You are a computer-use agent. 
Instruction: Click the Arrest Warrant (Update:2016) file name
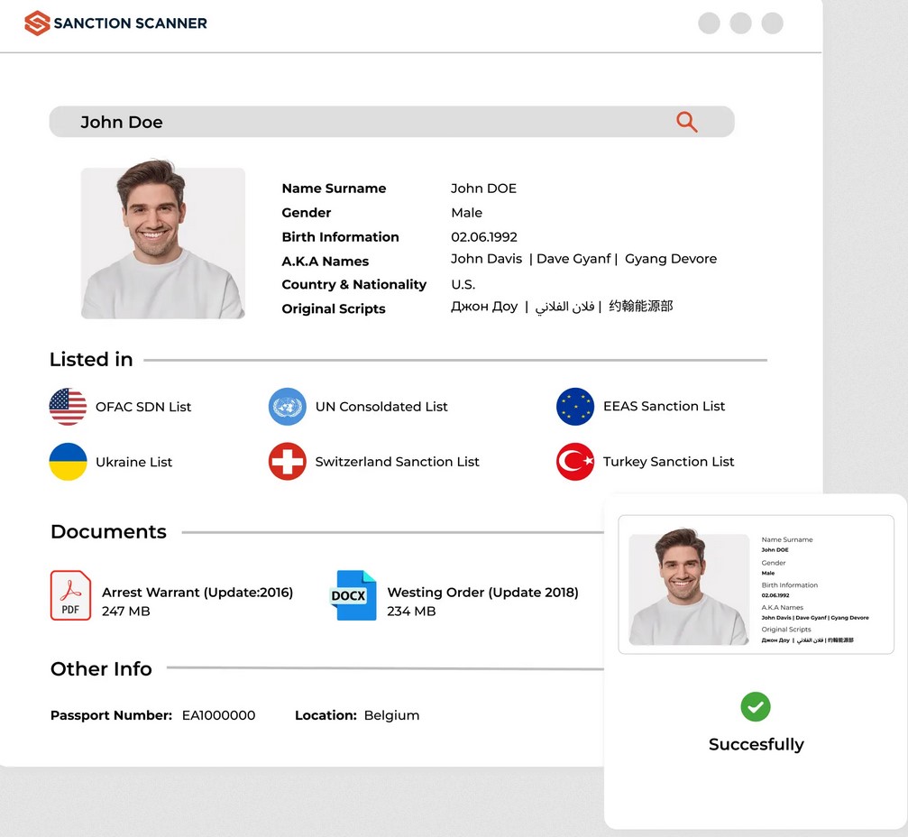[x=197, y=593]
